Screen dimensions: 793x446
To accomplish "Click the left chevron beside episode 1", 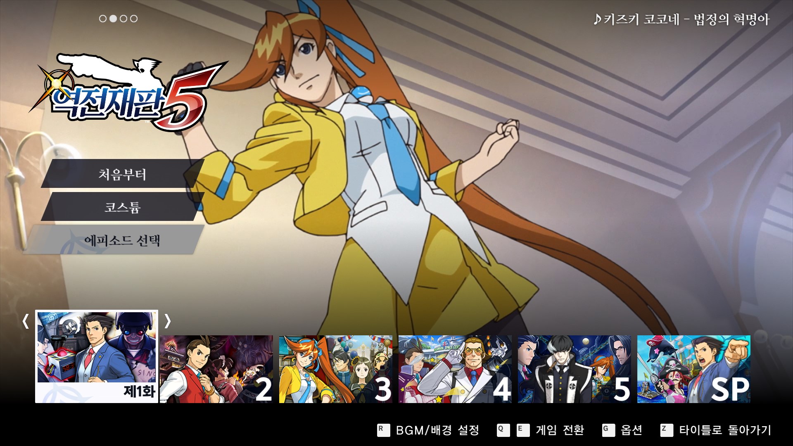I will [x=26, y=321].
